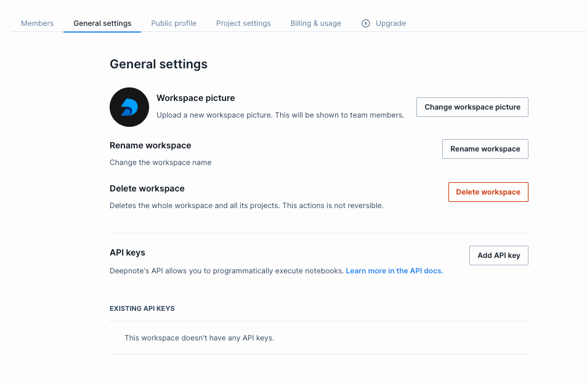Click the General settings page heading
The image size is (587, 386).
[x=158, y=64]
